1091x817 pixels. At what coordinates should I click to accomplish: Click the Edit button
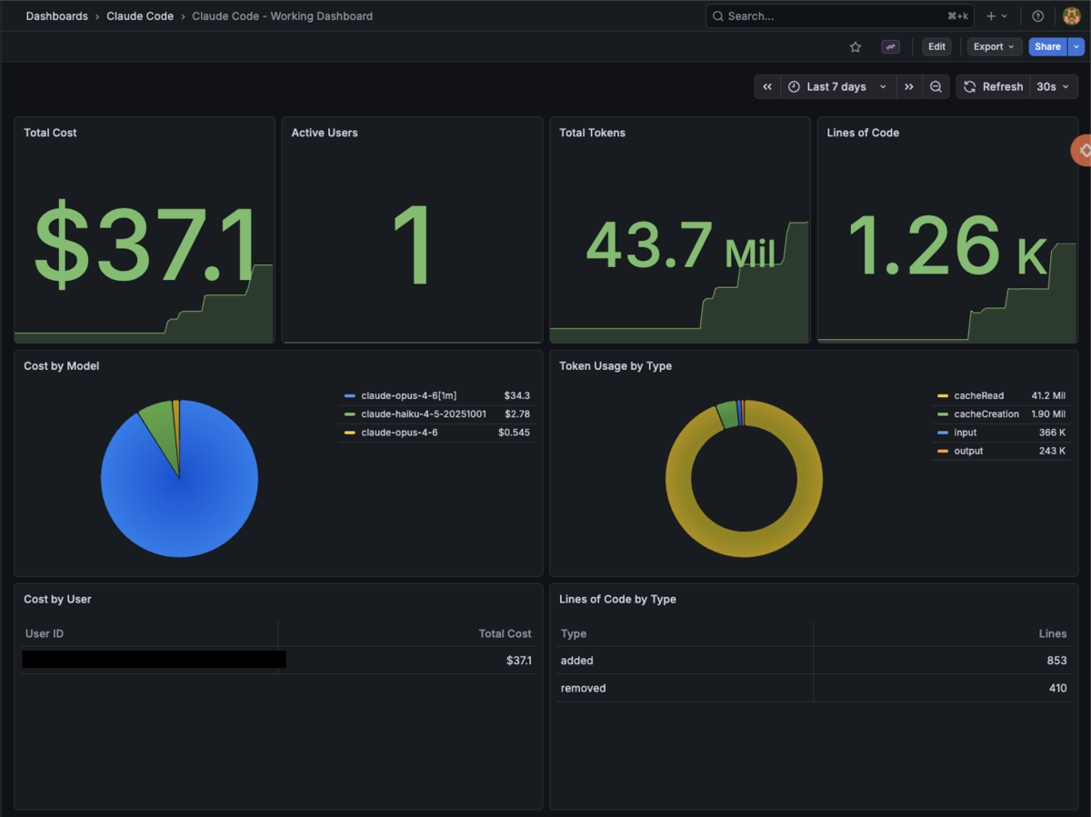[x=937, y=46]
